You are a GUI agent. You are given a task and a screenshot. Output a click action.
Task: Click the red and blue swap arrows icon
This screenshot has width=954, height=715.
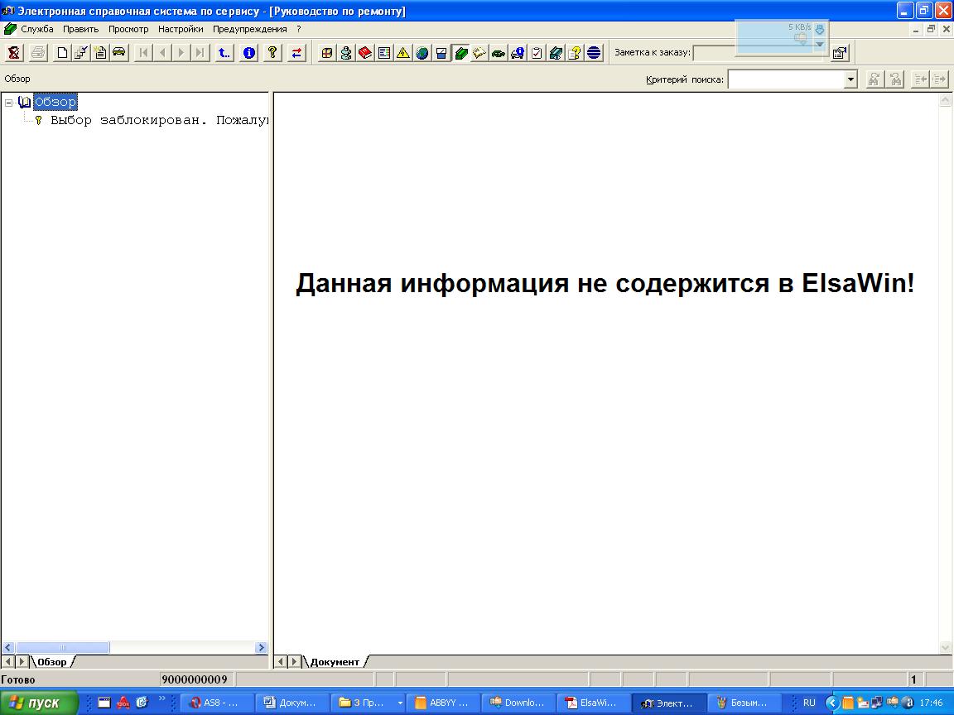click(x=296, y=53)
